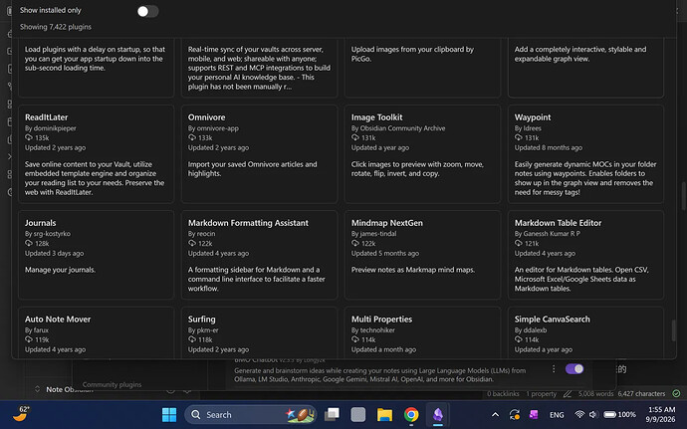Click the plugin browser list scrollbar thumb

(x=673, y=330)
